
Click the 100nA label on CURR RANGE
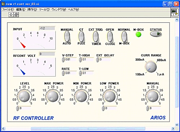click(140, 74)
